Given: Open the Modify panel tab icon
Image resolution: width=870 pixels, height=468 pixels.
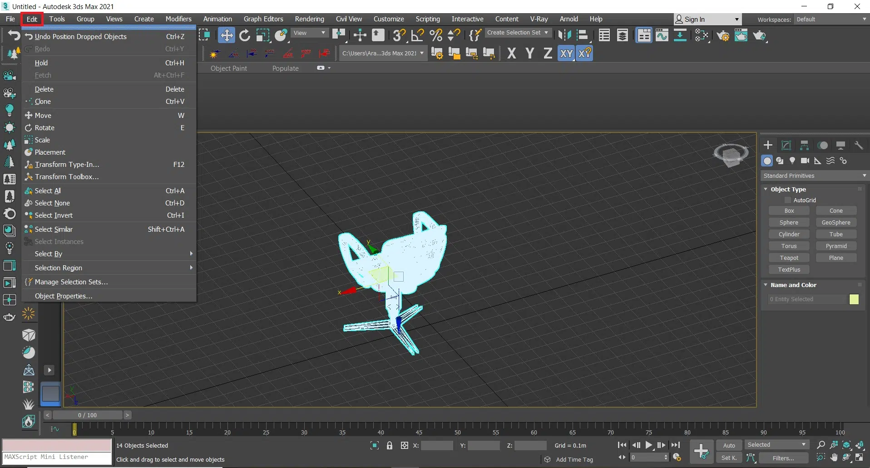Looking at the screenshot, I should [786, 145].
